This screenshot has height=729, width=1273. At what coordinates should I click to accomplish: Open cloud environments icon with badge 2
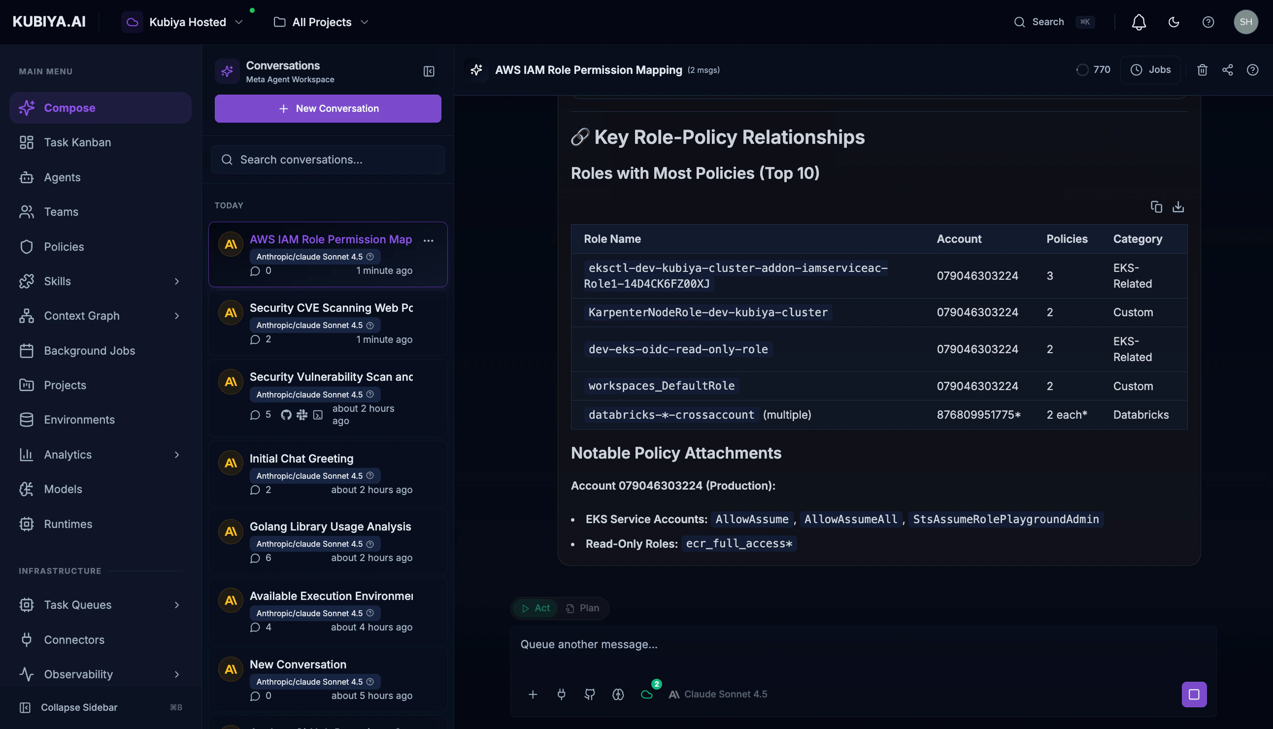[x=647, y=694]
